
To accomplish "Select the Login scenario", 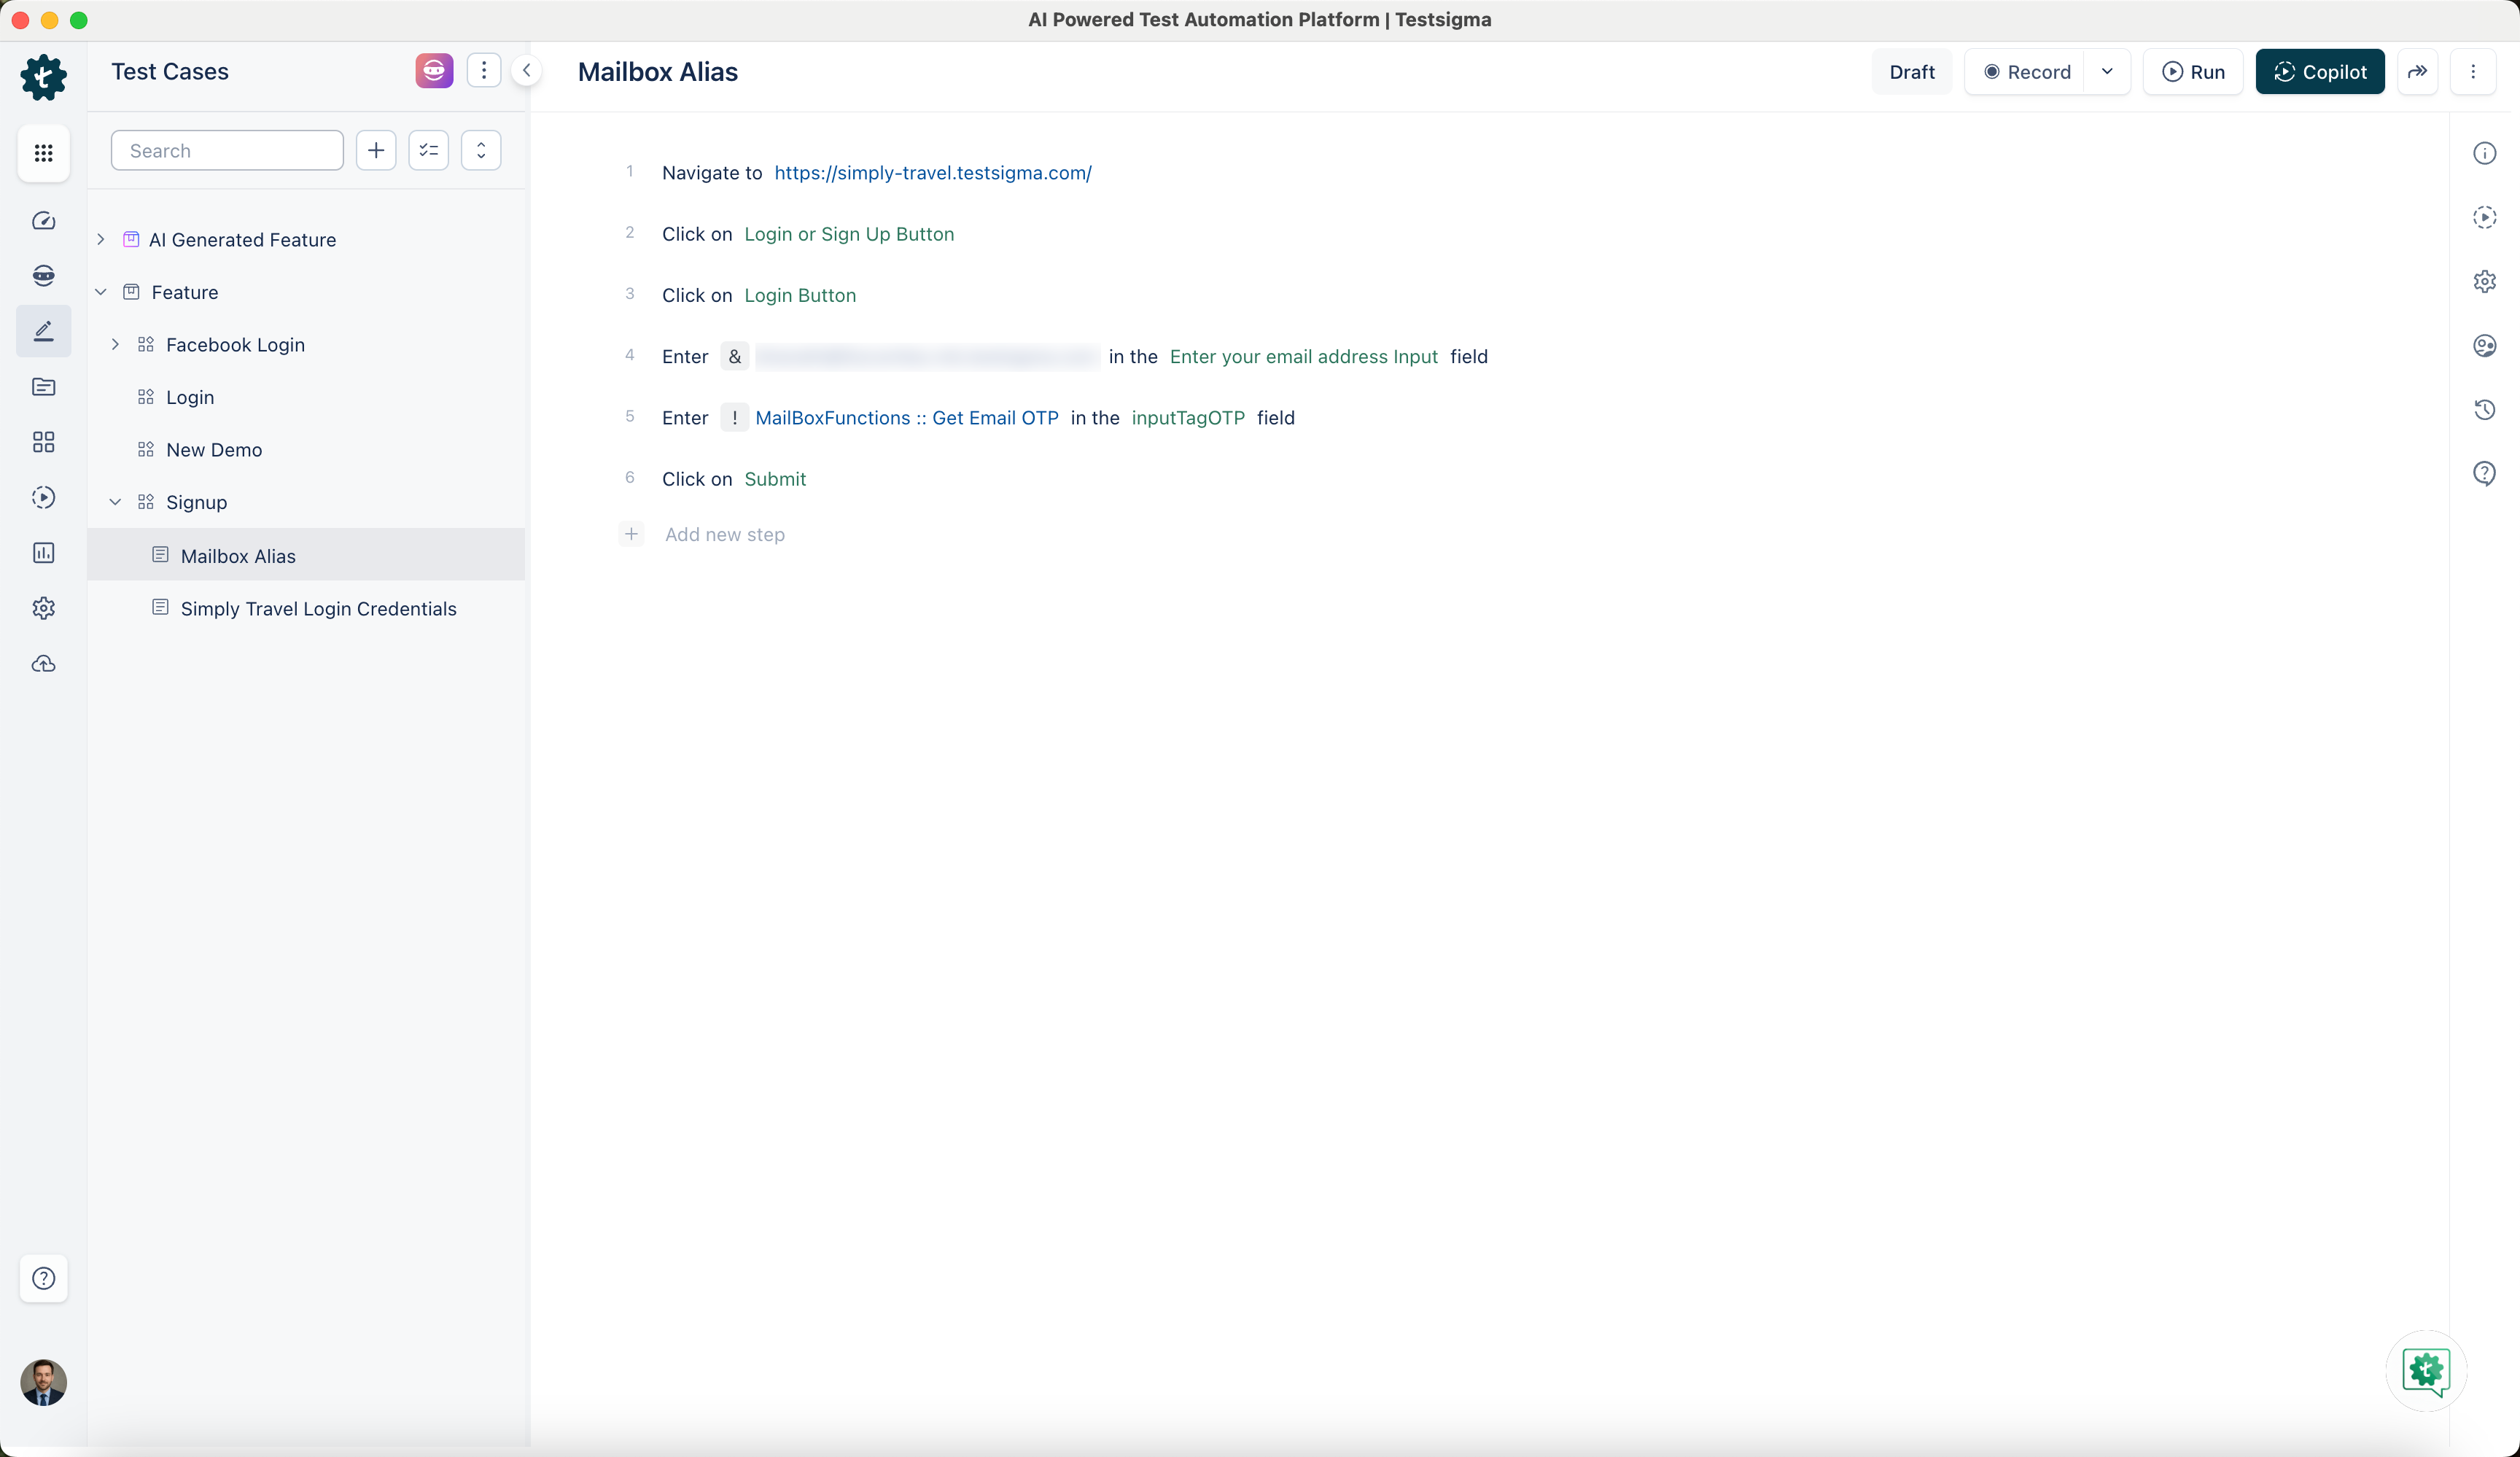I will [190, 397].
